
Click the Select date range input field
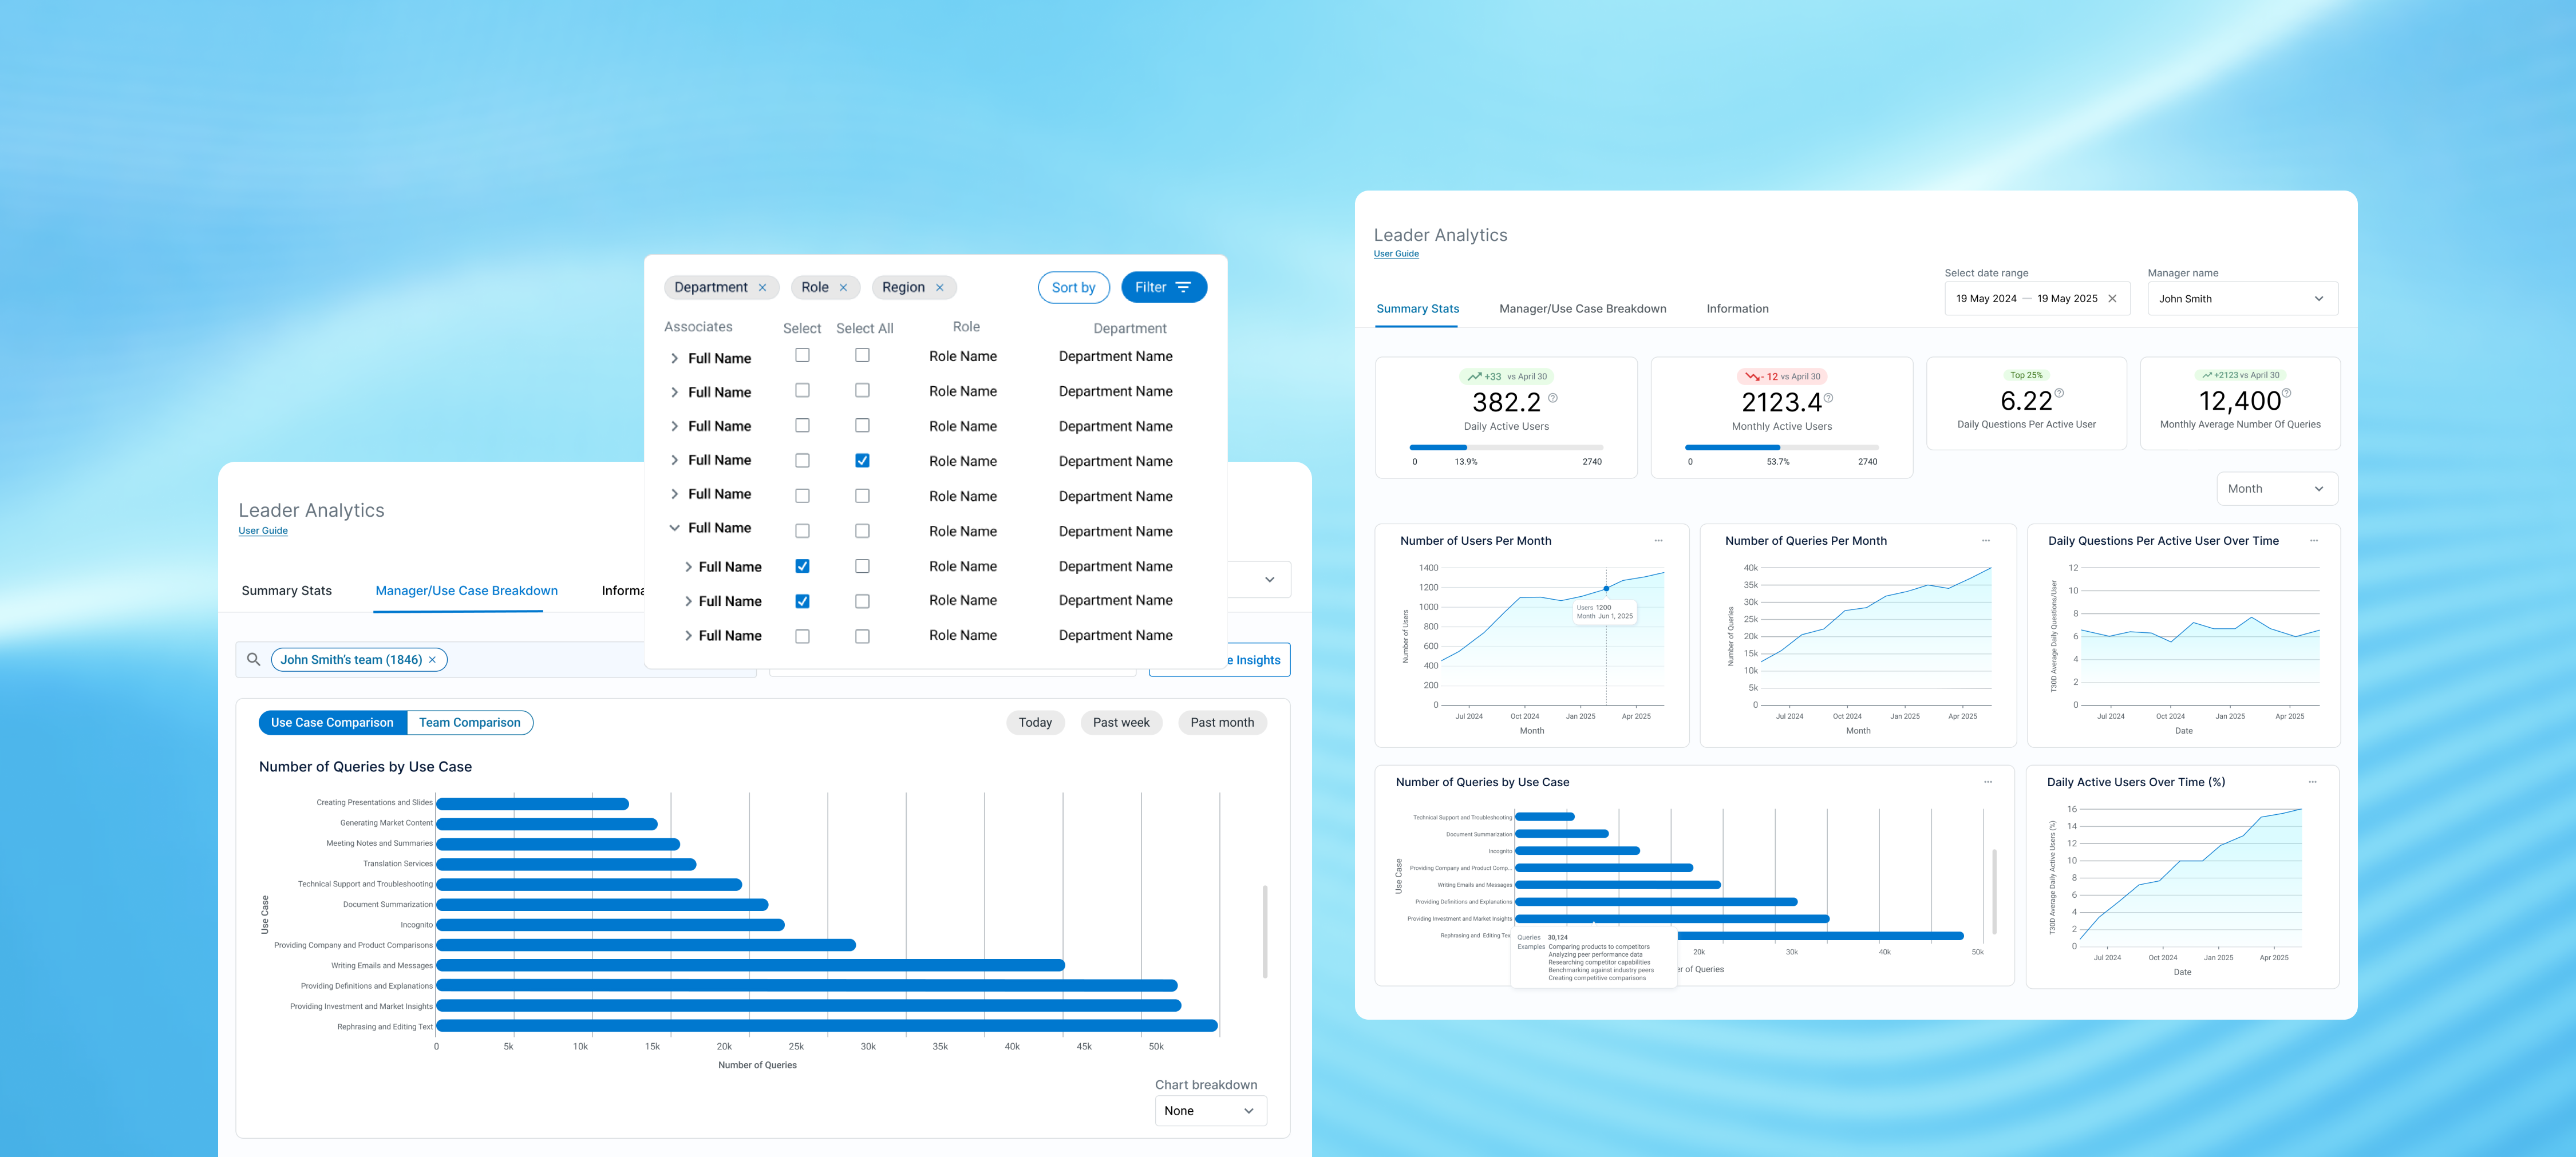point(2037,299)
